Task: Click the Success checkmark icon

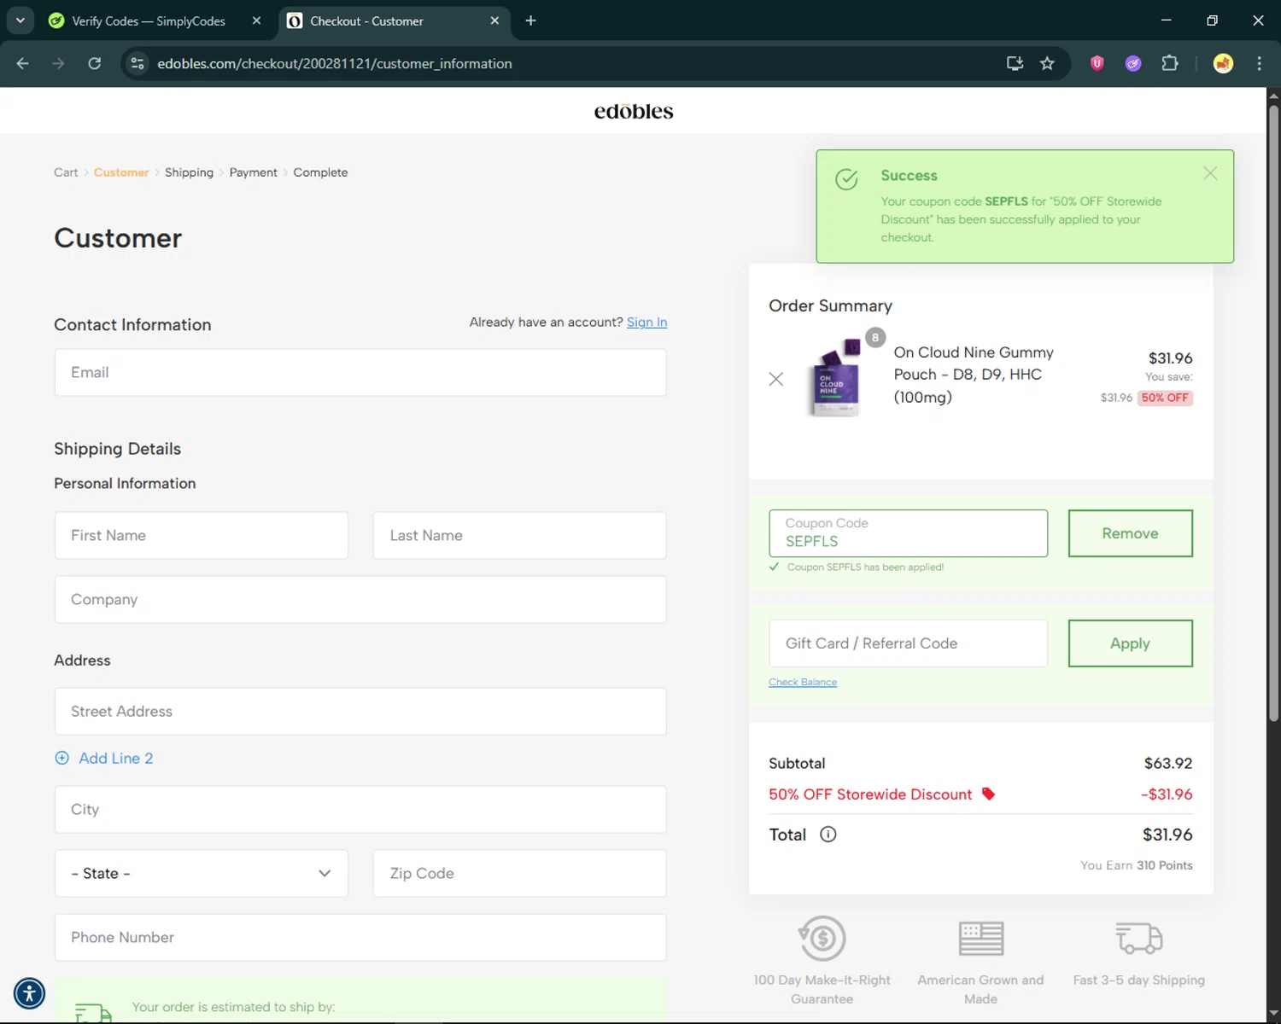Action: coord(846,179)
